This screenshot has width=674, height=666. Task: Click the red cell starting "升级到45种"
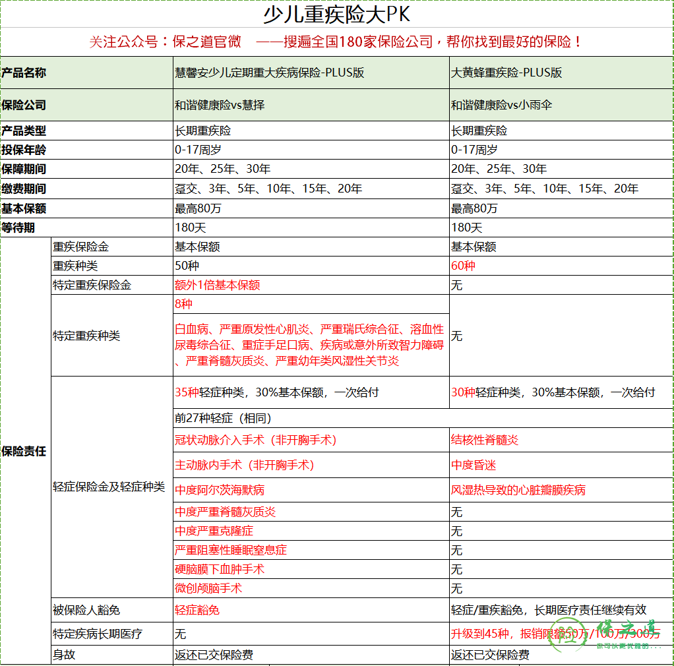[561, 634]
